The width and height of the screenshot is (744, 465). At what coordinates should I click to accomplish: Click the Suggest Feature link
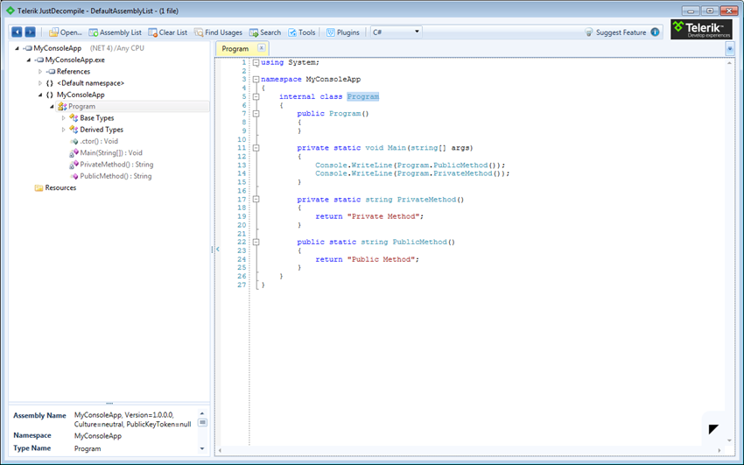(x=620, y=32)
